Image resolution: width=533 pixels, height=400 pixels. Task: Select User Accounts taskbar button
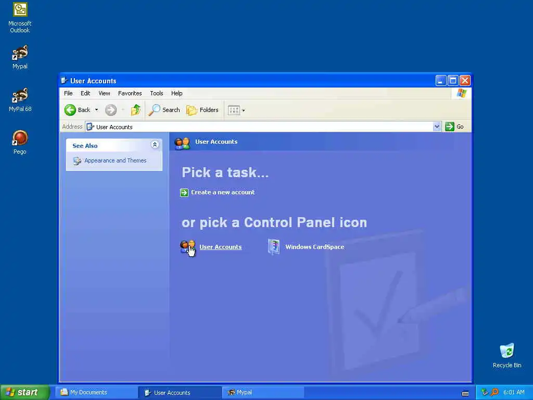coord(180,393)
